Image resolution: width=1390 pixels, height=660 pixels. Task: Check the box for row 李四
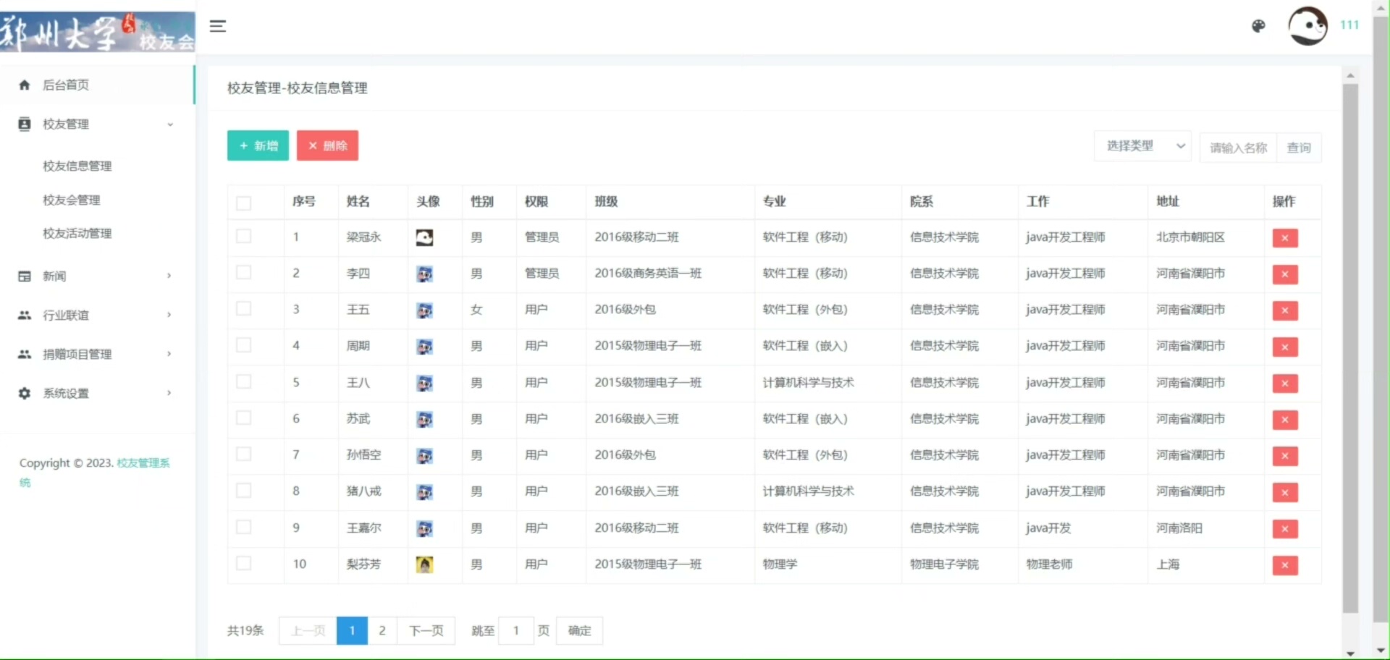[244, 273]
